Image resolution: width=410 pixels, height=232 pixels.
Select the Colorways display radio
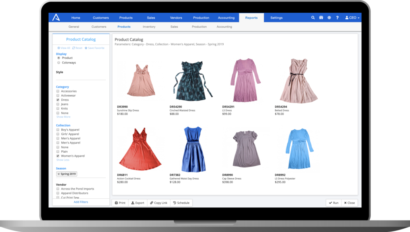point(59,63)
